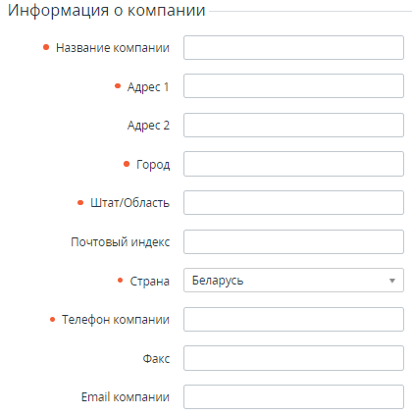
Task: Click the Штат/Область input box
Action: [293, 203]
